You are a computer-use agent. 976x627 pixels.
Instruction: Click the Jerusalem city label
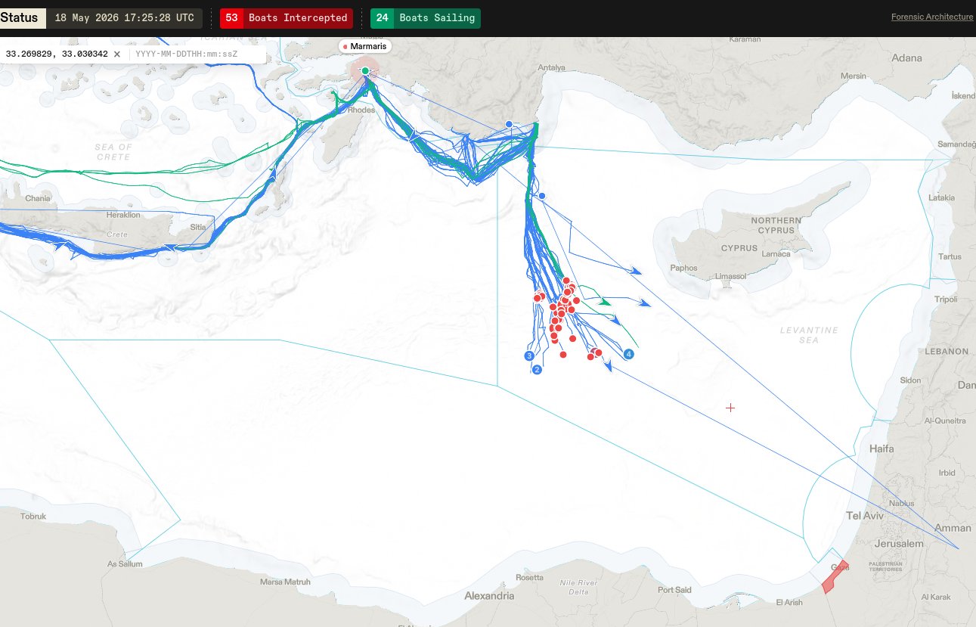click(x=898, y=544)
